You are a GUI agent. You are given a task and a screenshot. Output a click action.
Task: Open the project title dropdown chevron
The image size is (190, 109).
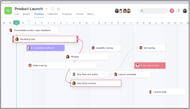[x=46, y=9]
